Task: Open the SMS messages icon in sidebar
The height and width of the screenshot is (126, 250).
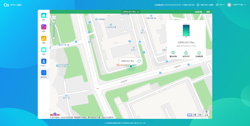Action: tap(44, 50)
